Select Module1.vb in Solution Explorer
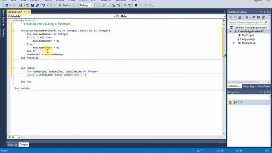 point(249,43)
